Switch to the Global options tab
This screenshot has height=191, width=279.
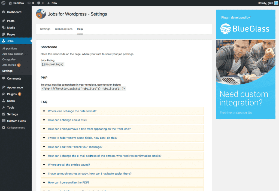[63, 29]
